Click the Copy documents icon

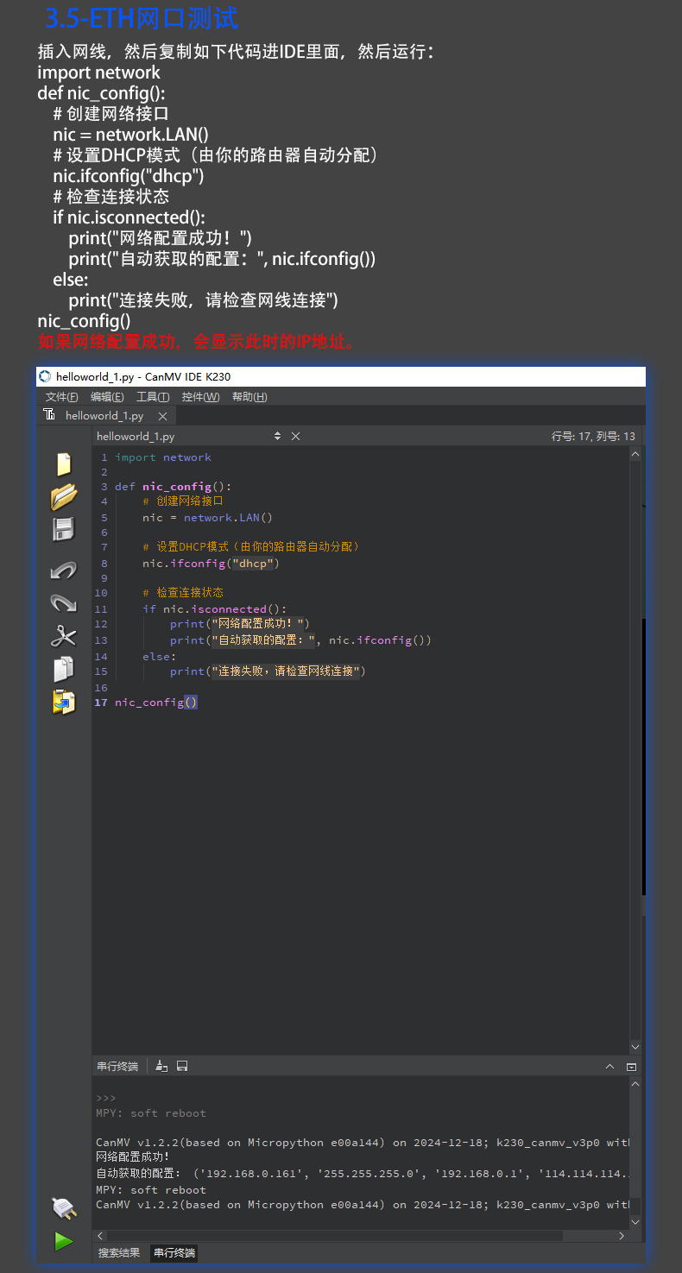pyautogui.click(x=64, y=669)
